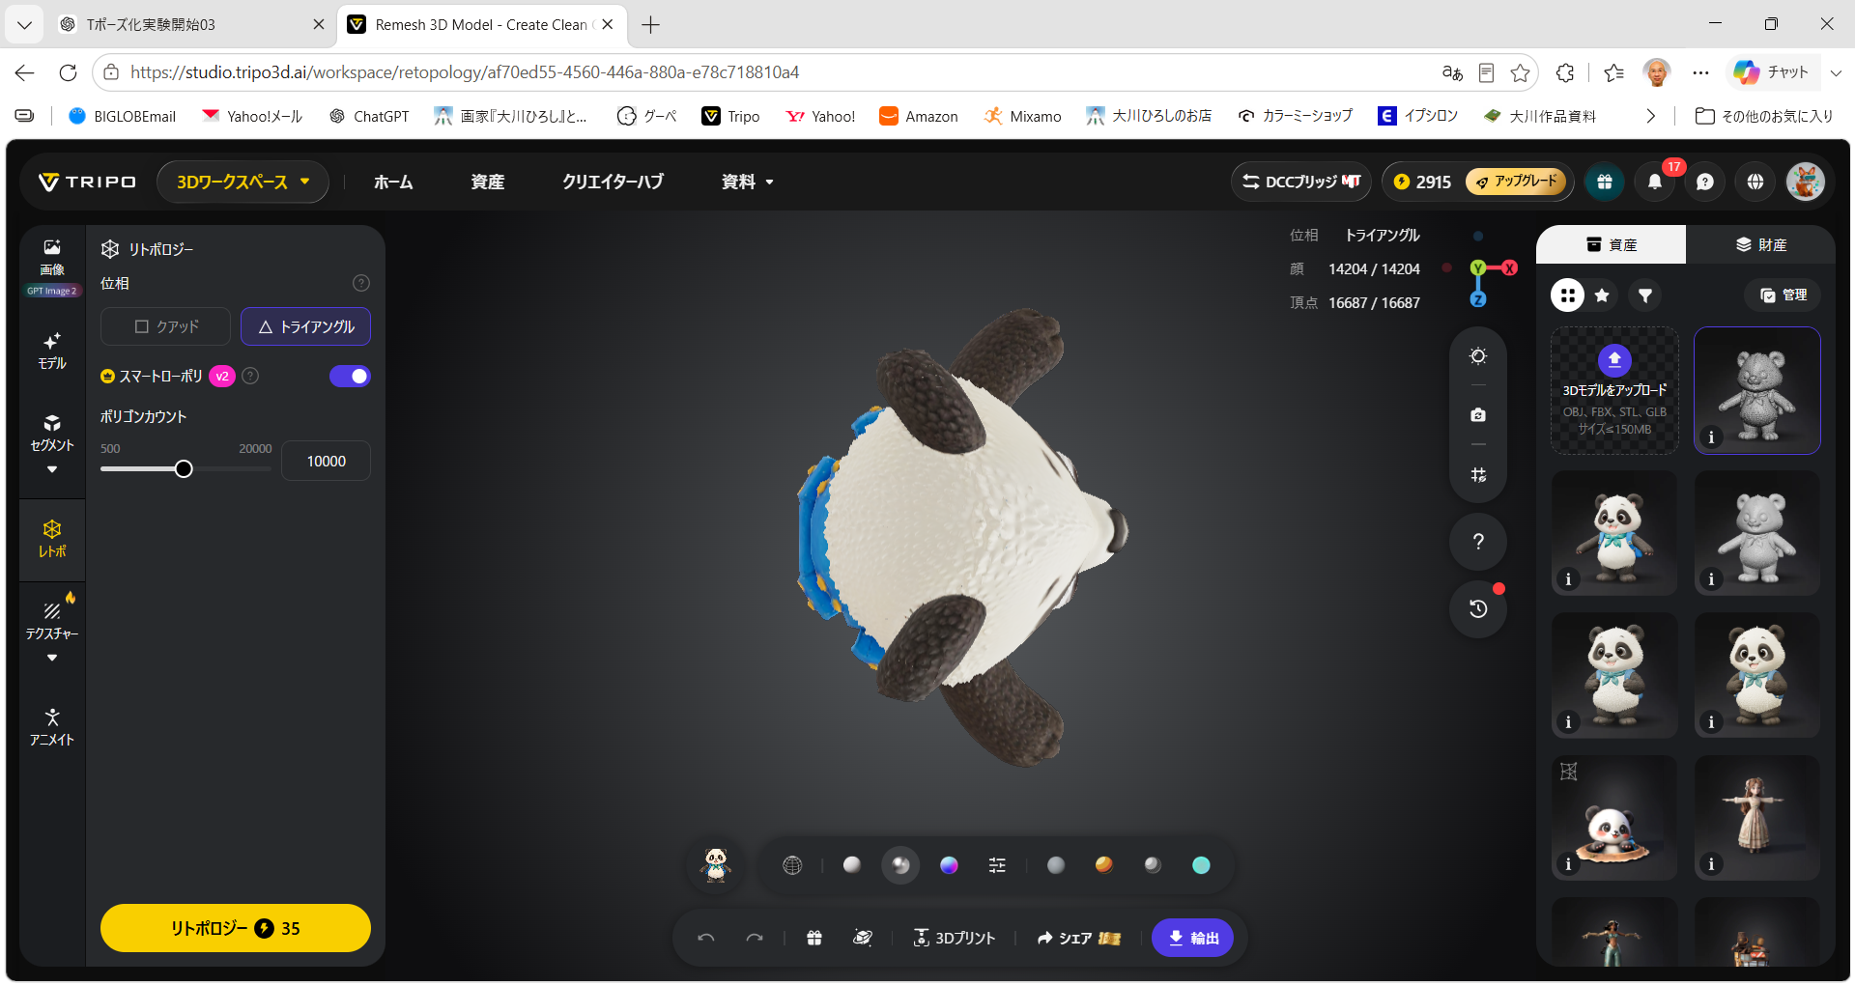
Task: Click the lighting sun icon in viewport
Action: click(1478, 356)
